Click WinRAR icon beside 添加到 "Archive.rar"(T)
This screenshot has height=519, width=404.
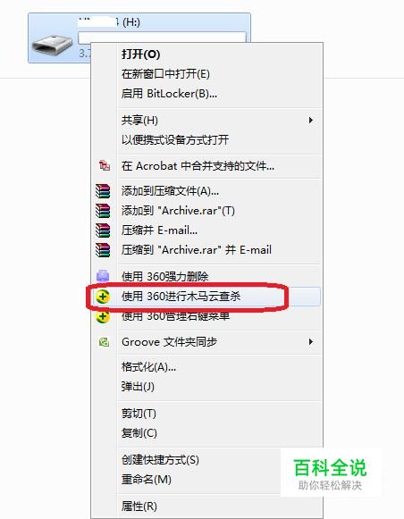click(103, 211)
